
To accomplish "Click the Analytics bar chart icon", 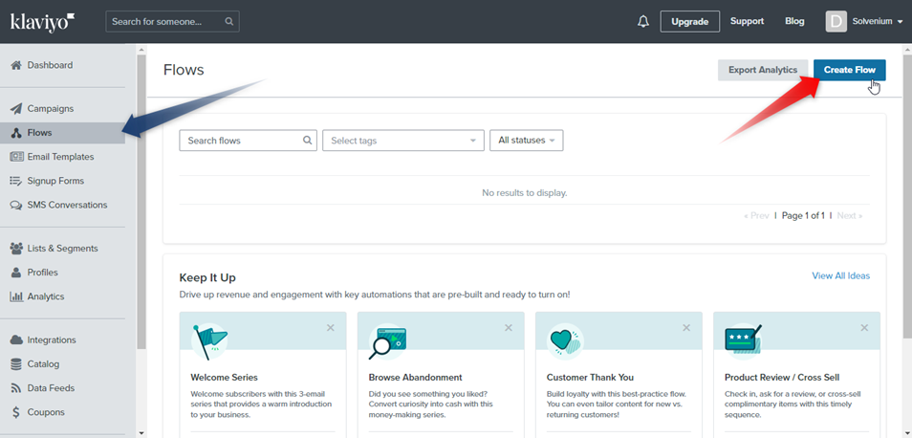I will (16, 296).
